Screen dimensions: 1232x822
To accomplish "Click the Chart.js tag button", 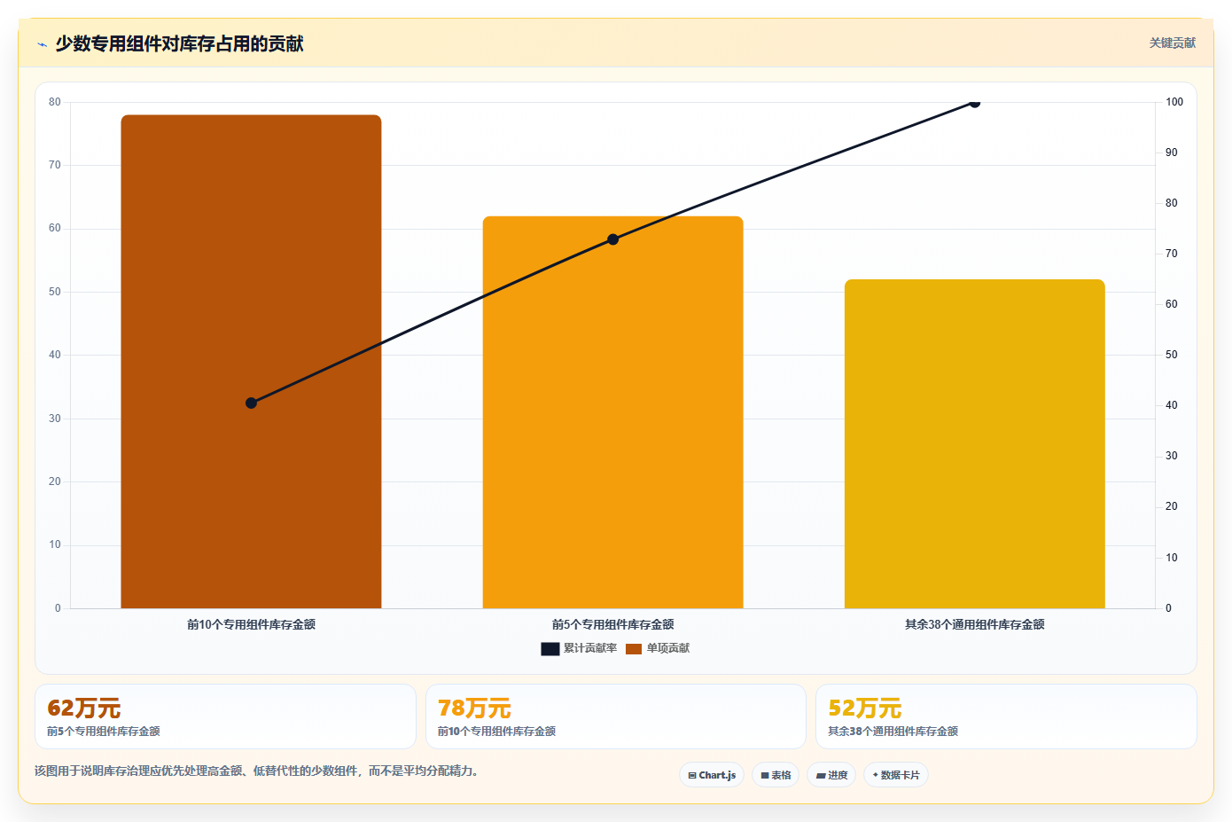I will [x=712, y=775].
